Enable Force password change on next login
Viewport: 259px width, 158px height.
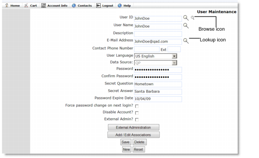coord(137,106)
